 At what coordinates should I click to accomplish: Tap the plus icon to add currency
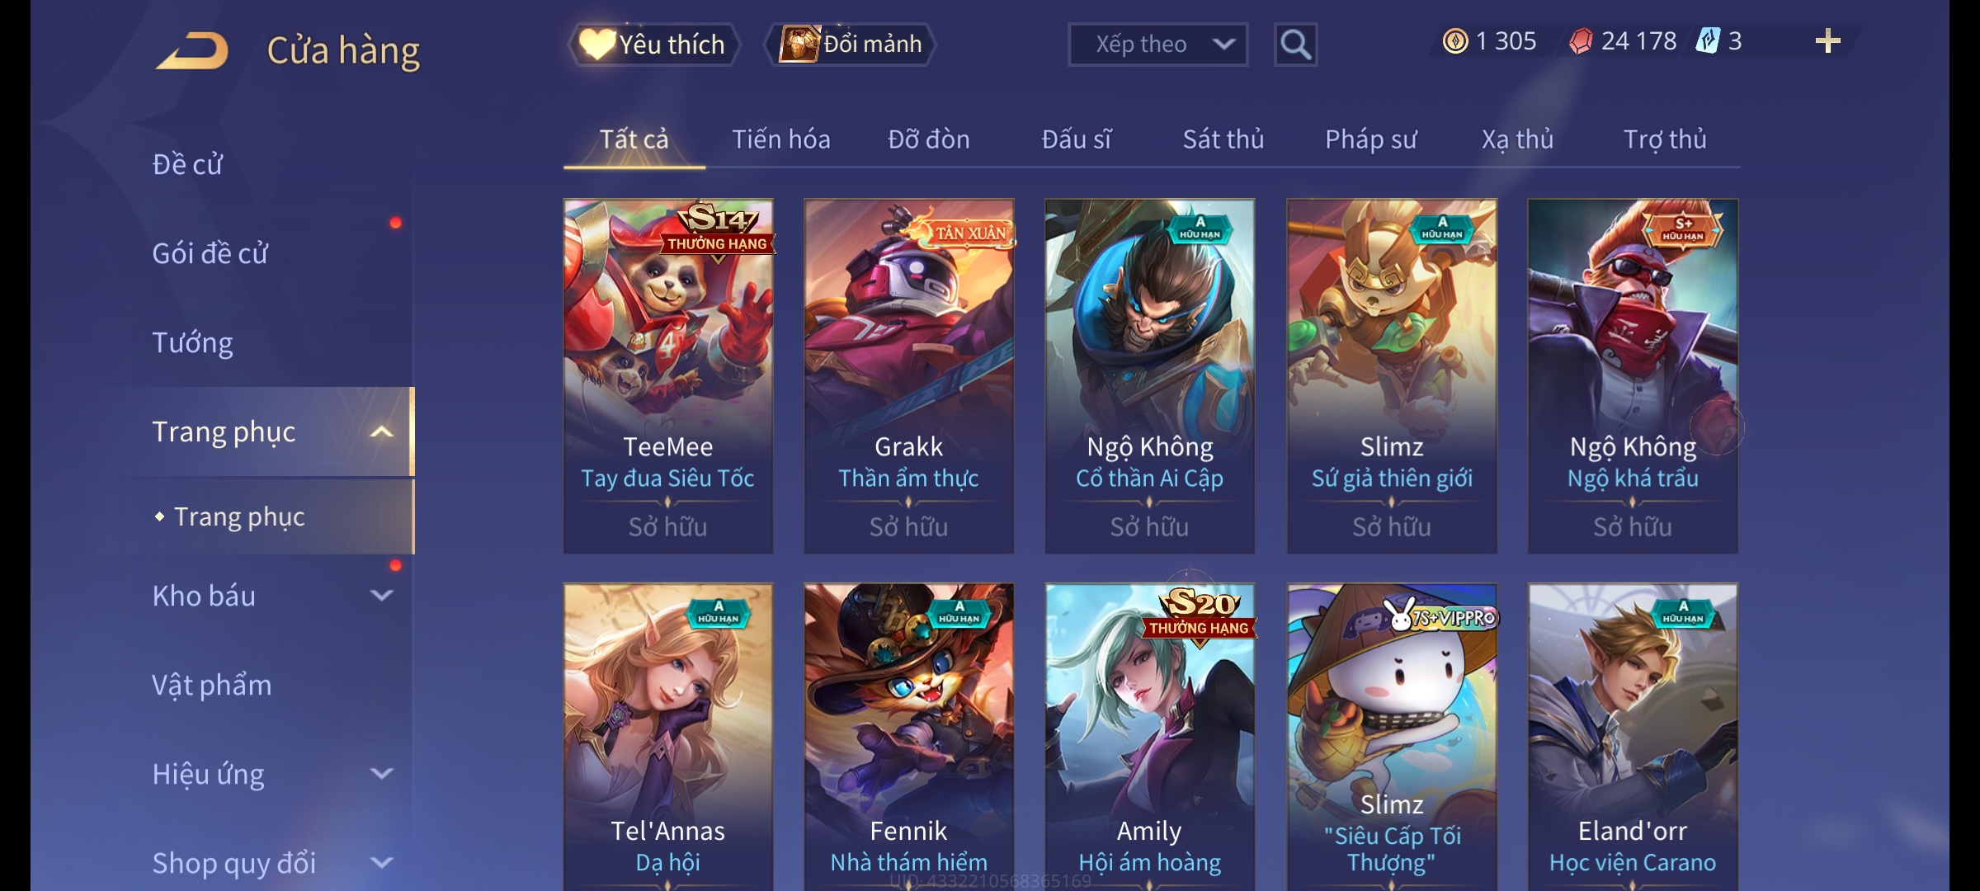coord(1828,41)
